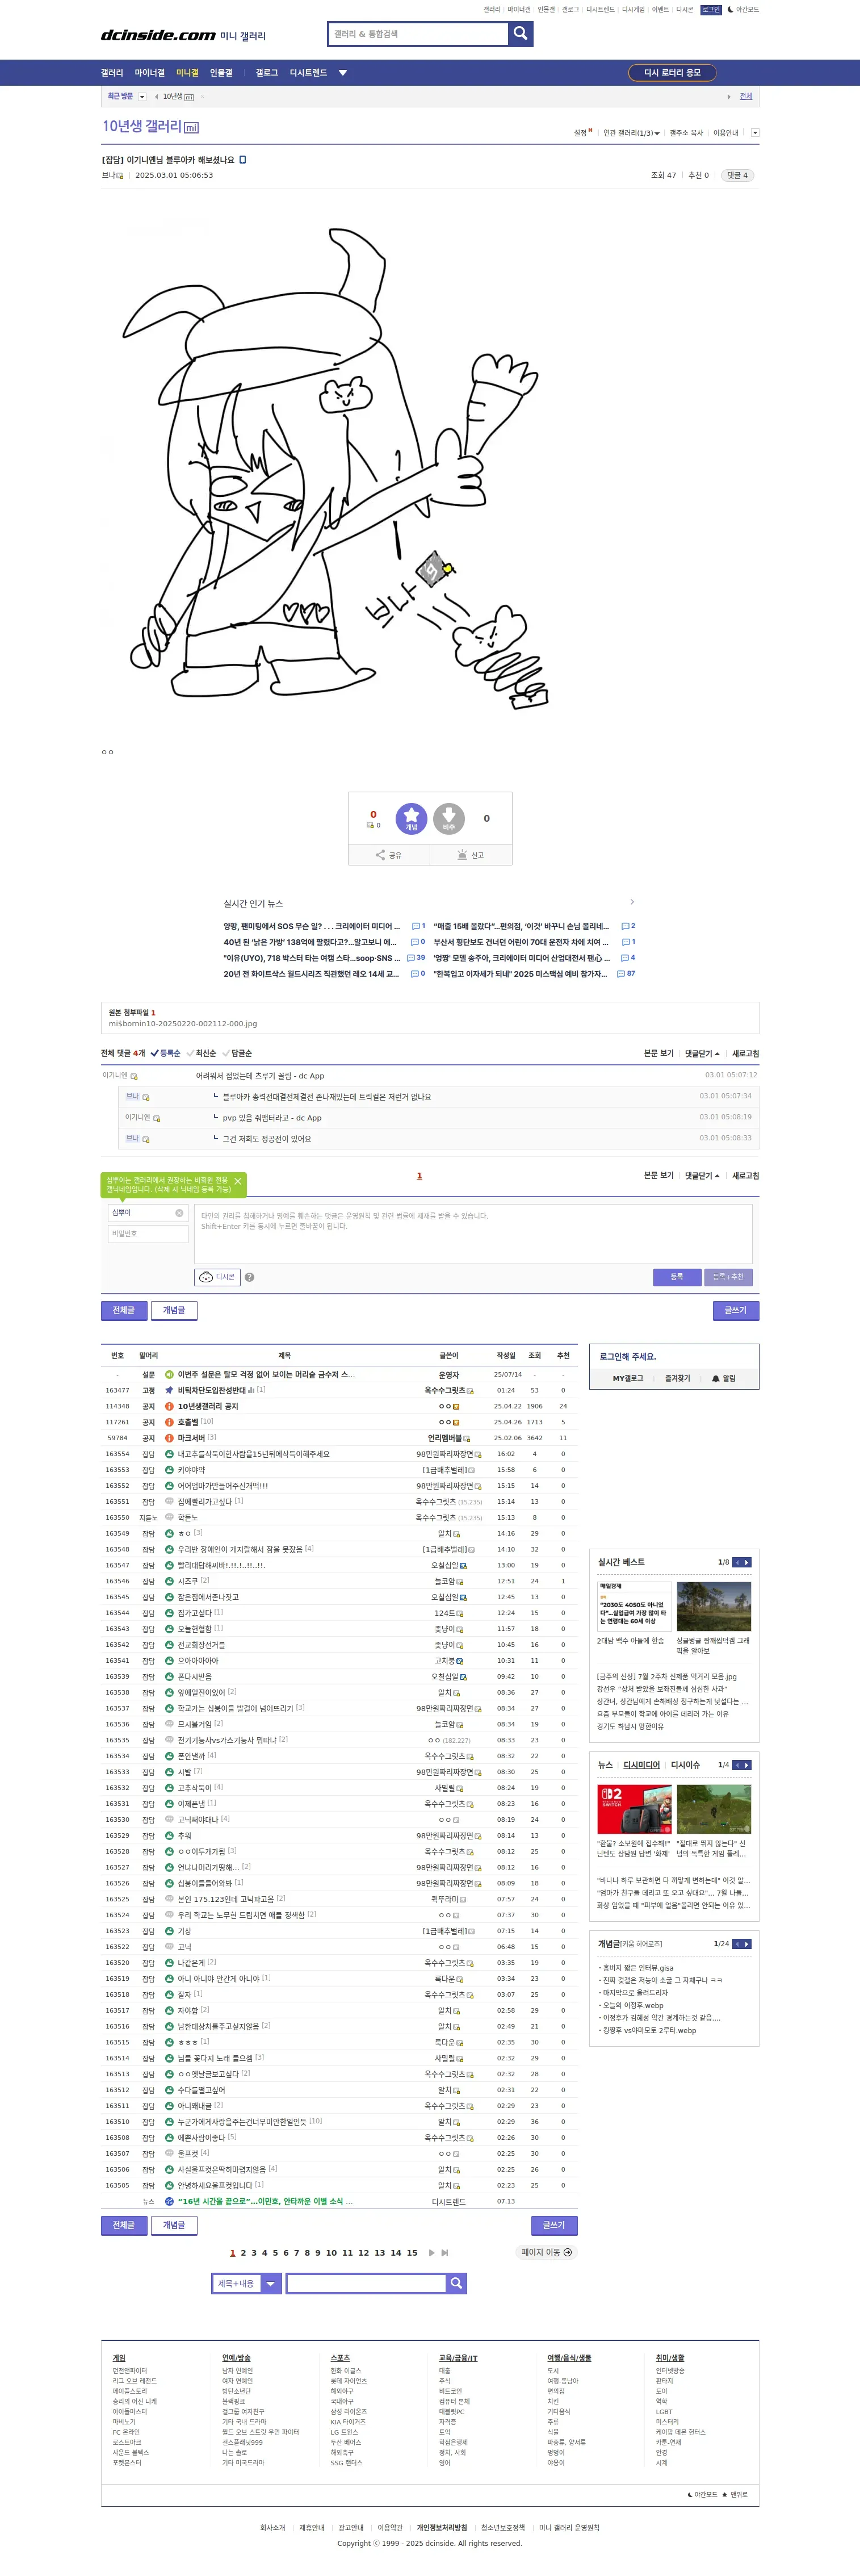Click the 비추 downvote arrow icon
Screen dimensions: 860x2576
click(449, 818)
